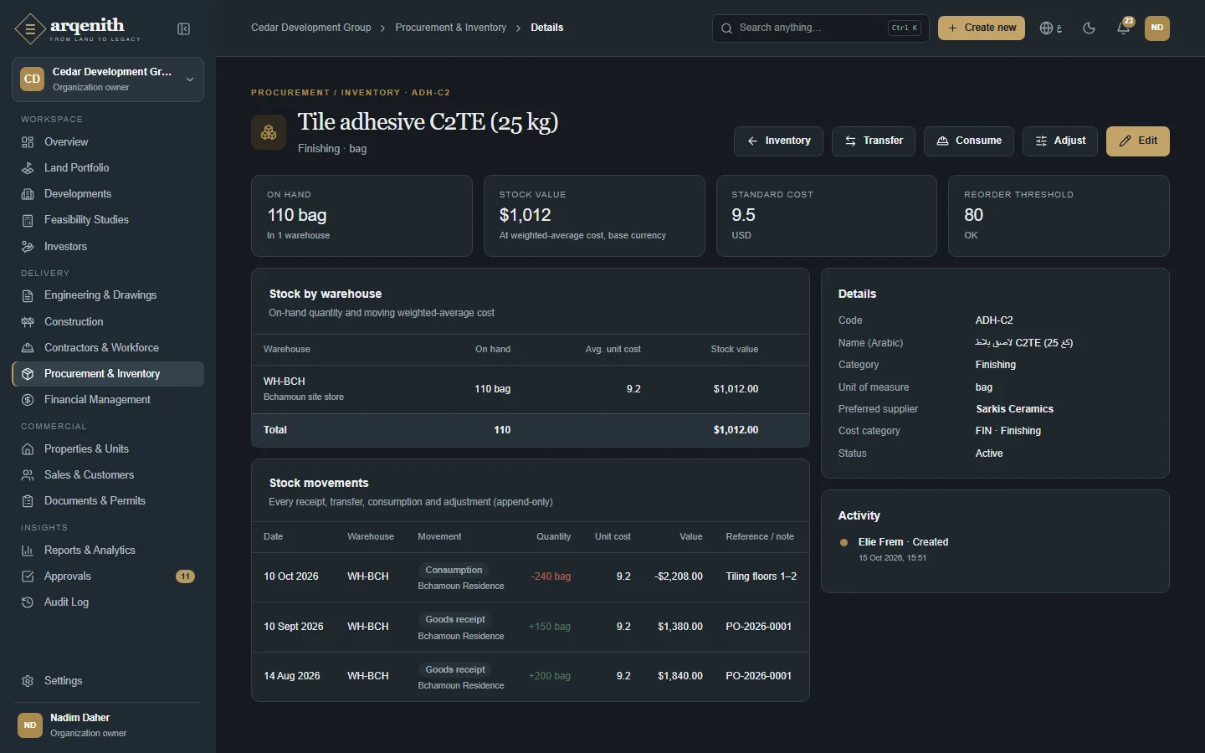Viewport: 1205px width, 753px height.
Task: Click the Create new button
Action: pos(982,28)
